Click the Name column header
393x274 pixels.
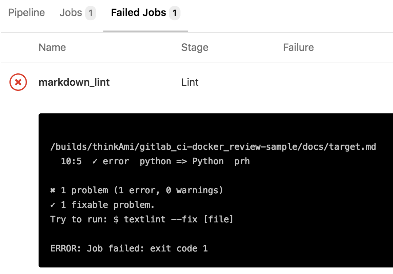click(52, 47)
